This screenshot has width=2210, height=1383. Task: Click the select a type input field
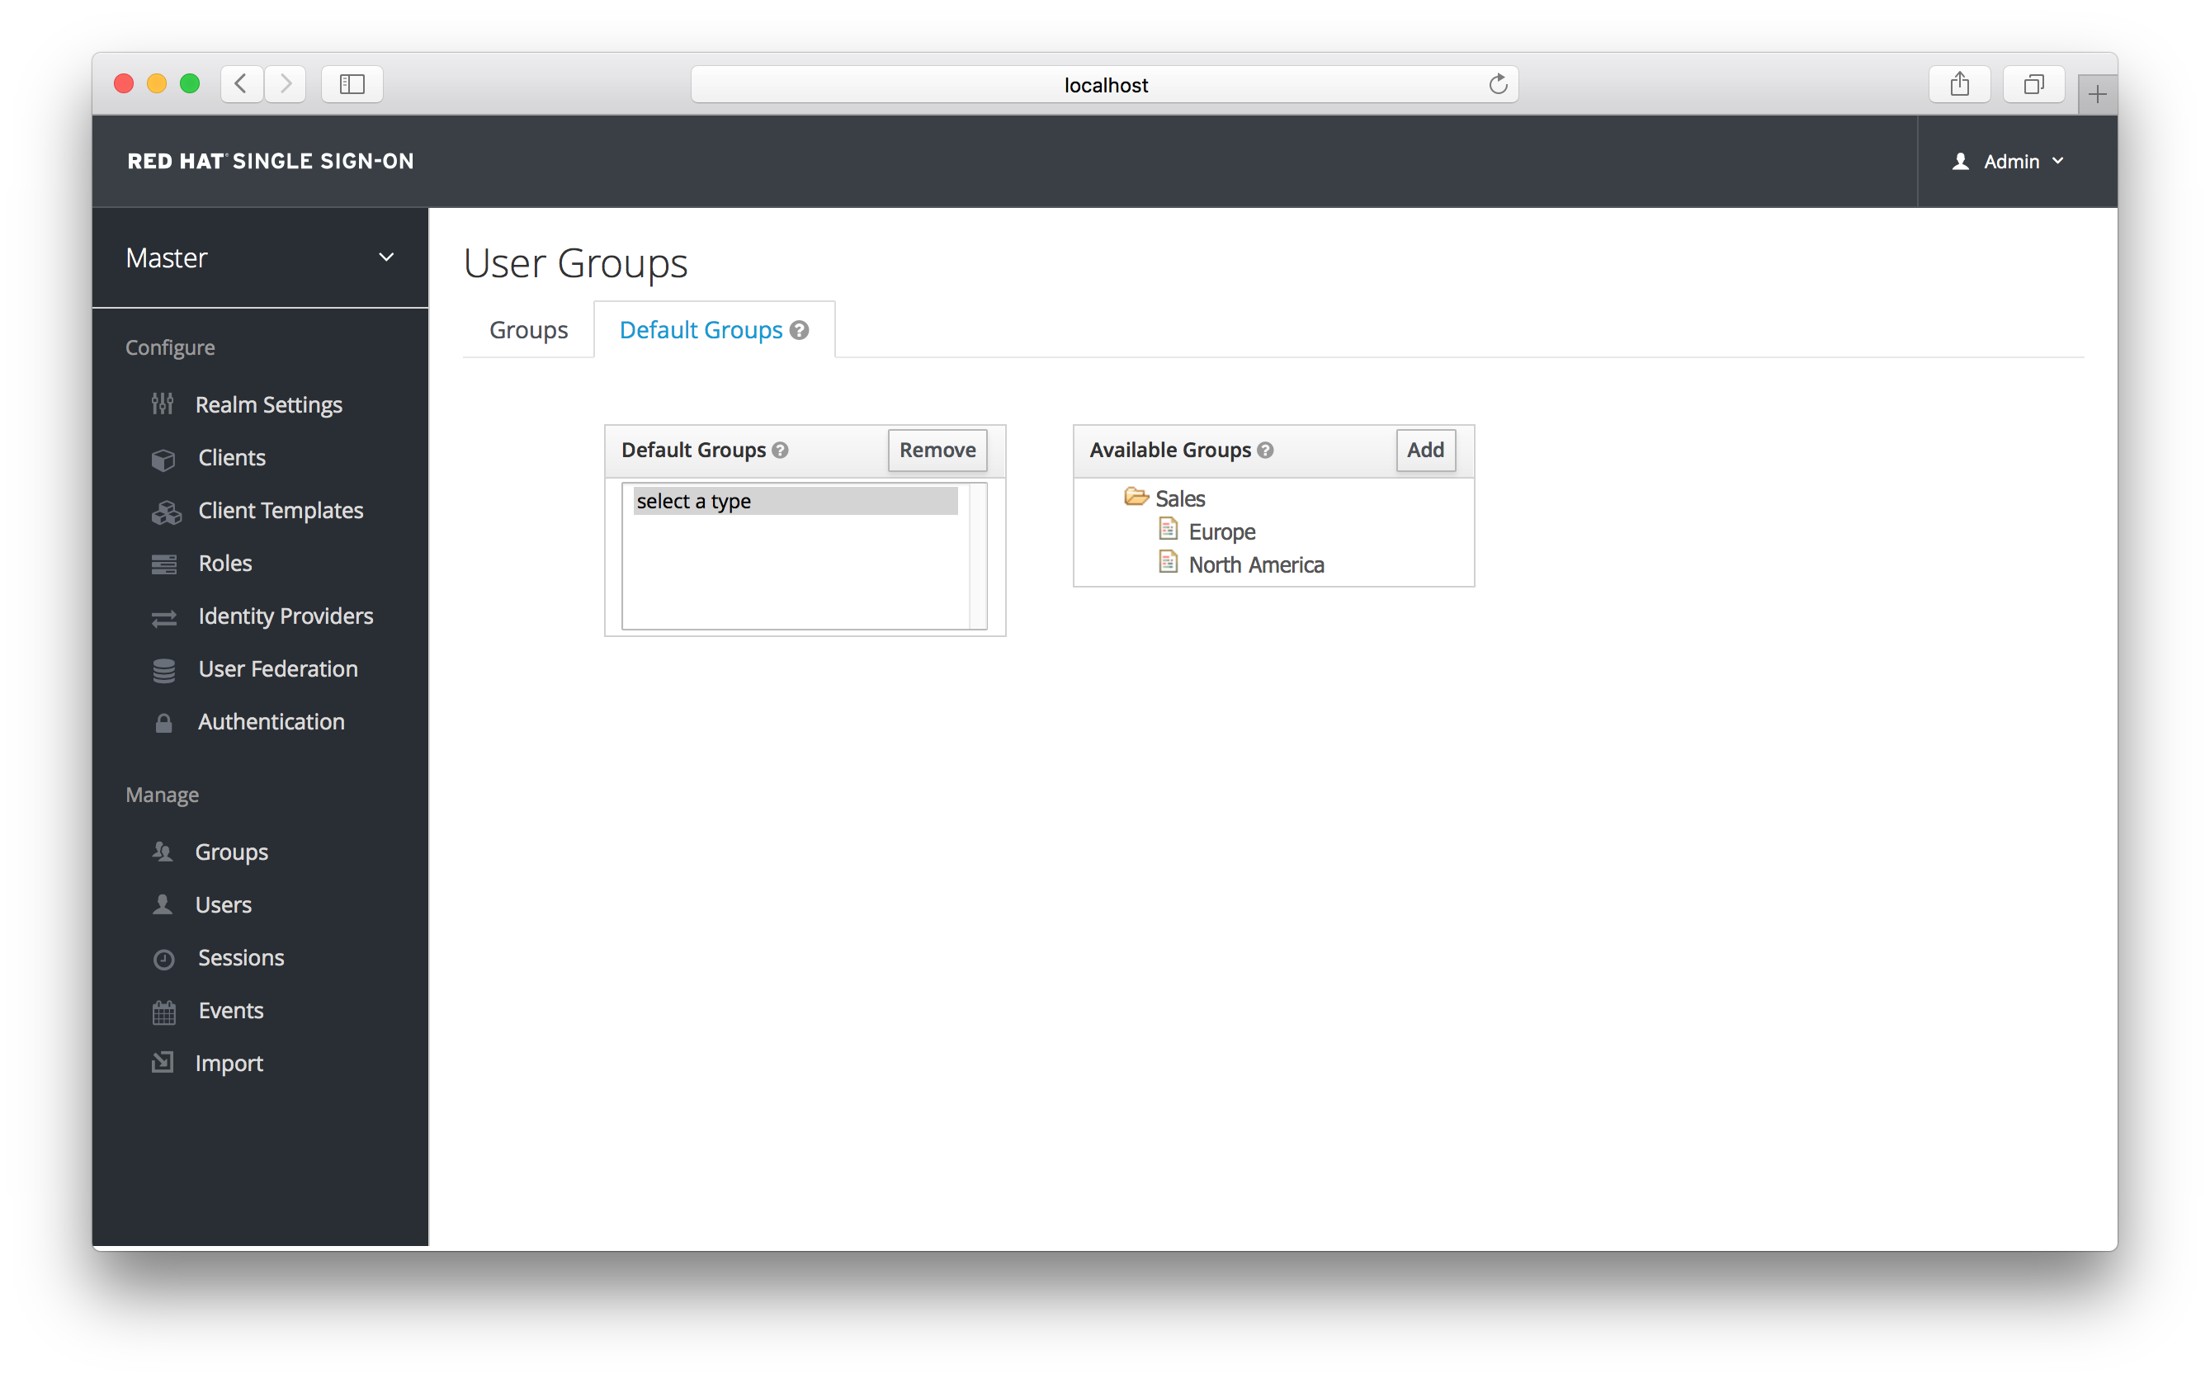[796, 500]
